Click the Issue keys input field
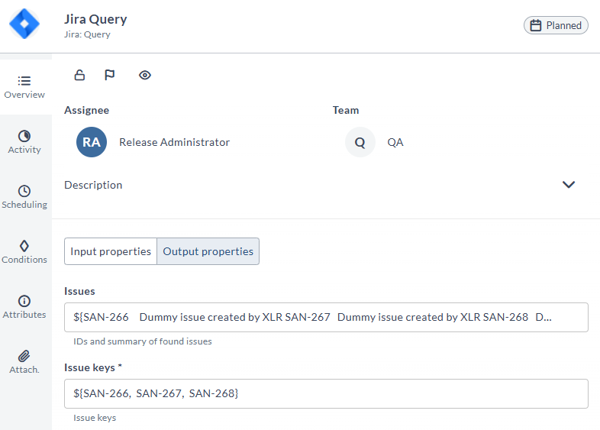This screenshot has height=430, width=600. click(326, 393)
